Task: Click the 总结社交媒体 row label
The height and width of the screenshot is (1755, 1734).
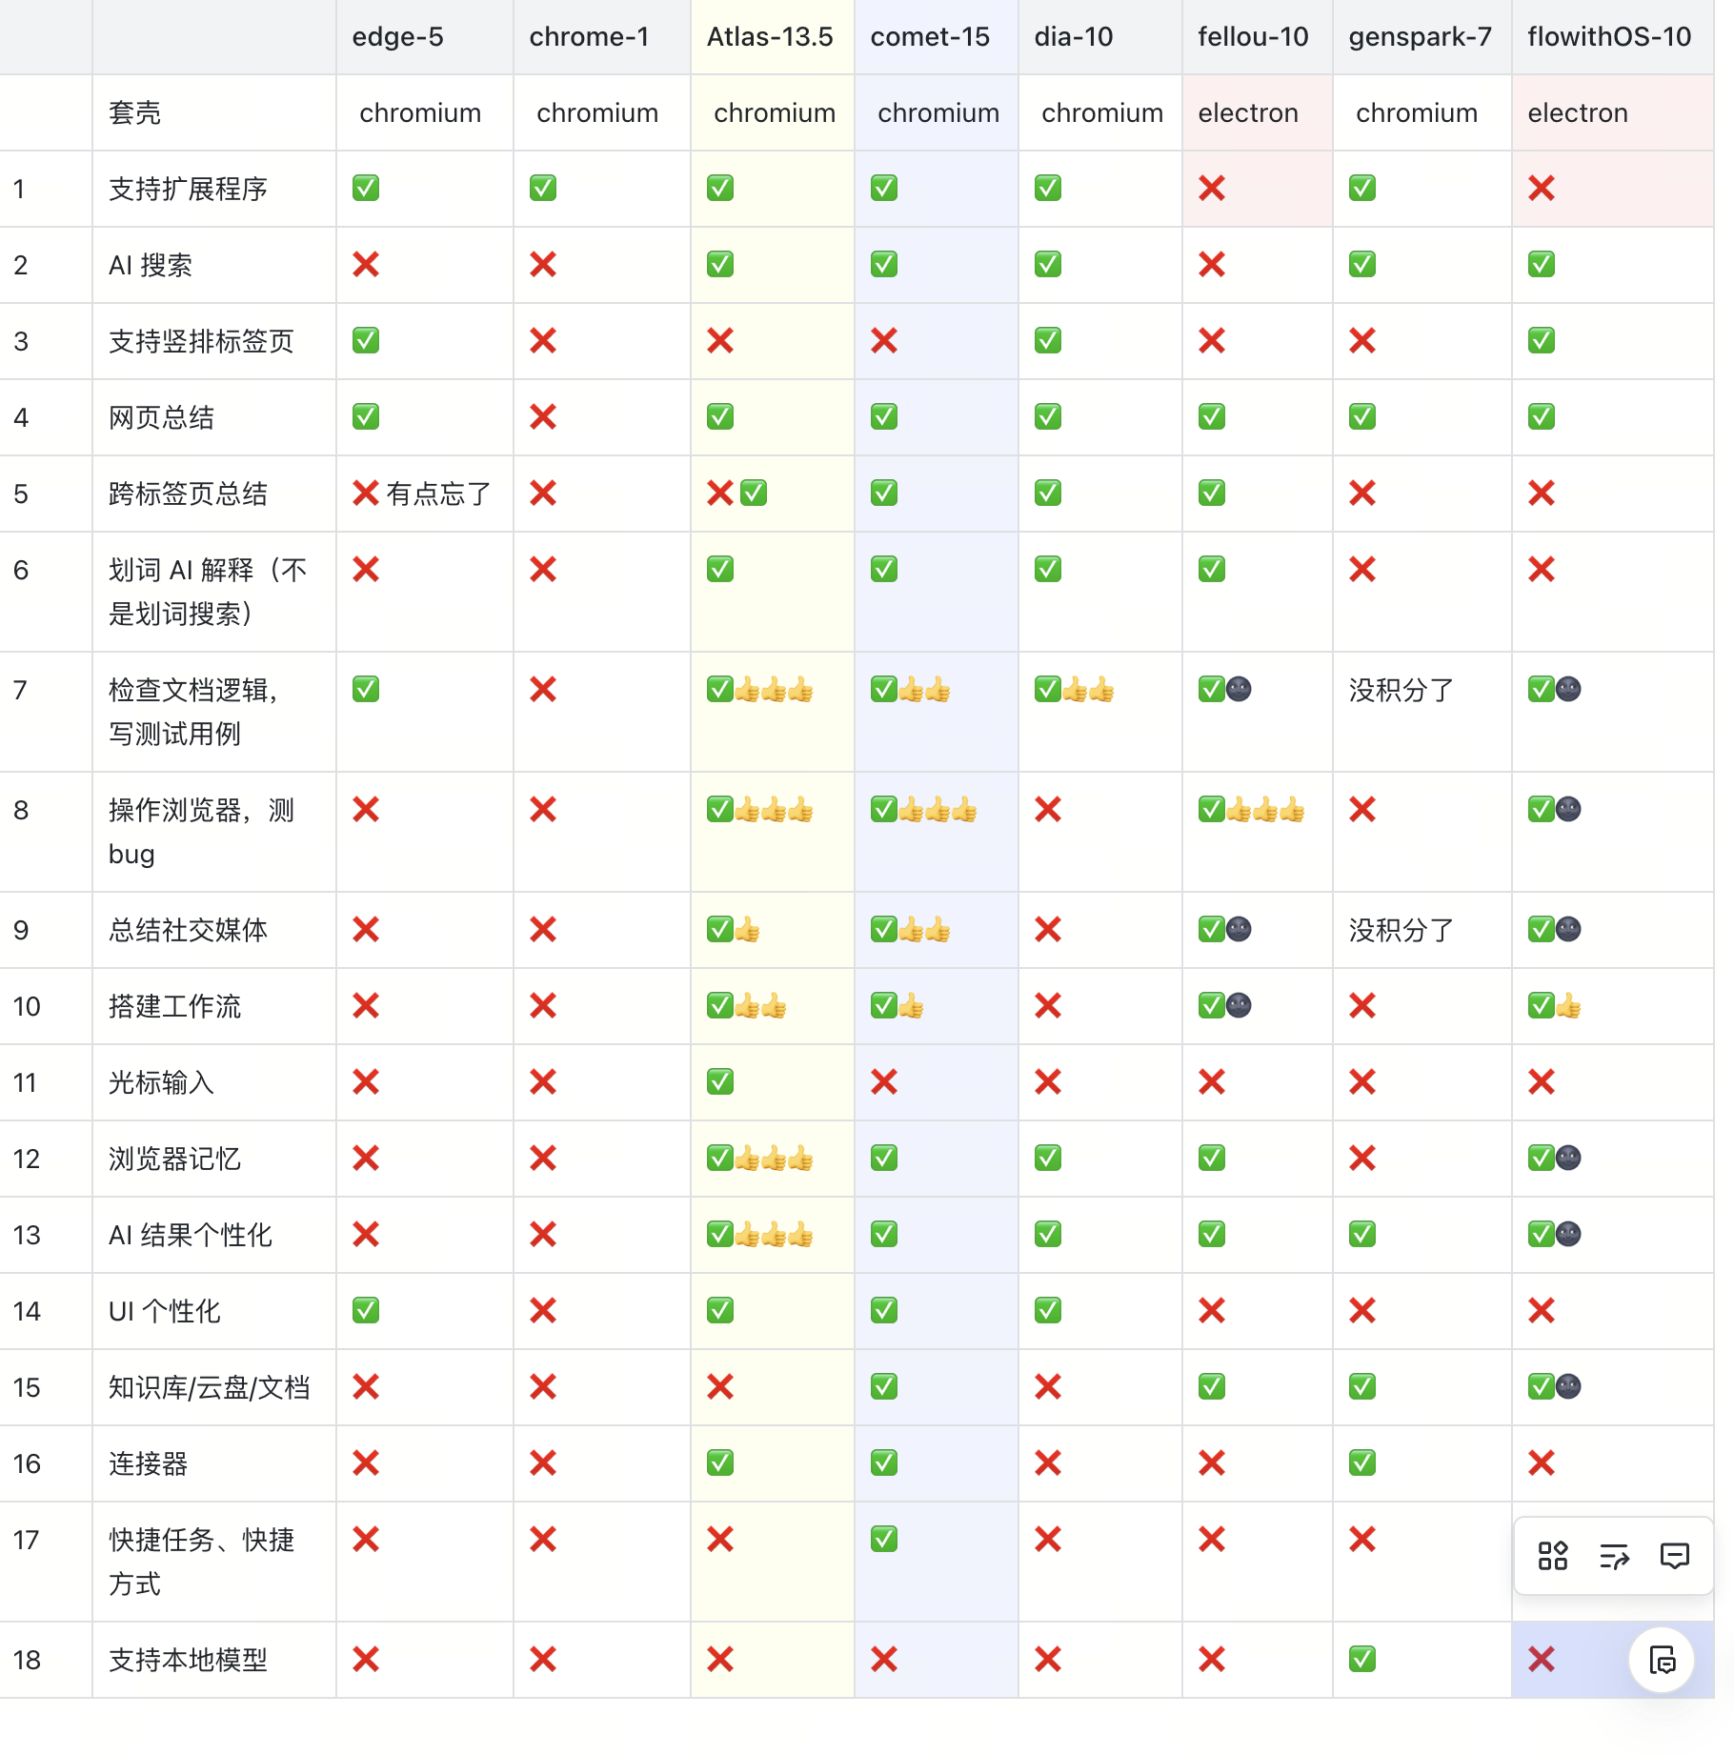Action: coord(189,930)
